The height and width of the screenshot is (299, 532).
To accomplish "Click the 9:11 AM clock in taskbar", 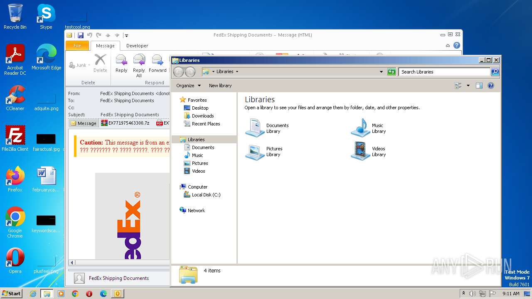I will [511, 294].
